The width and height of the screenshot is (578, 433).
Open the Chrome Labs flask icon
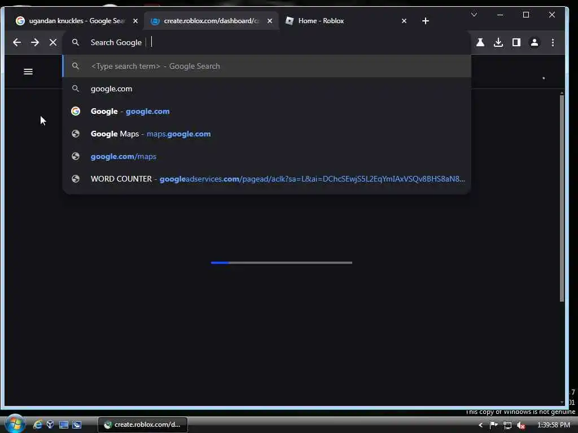click(x=480, y=42)
